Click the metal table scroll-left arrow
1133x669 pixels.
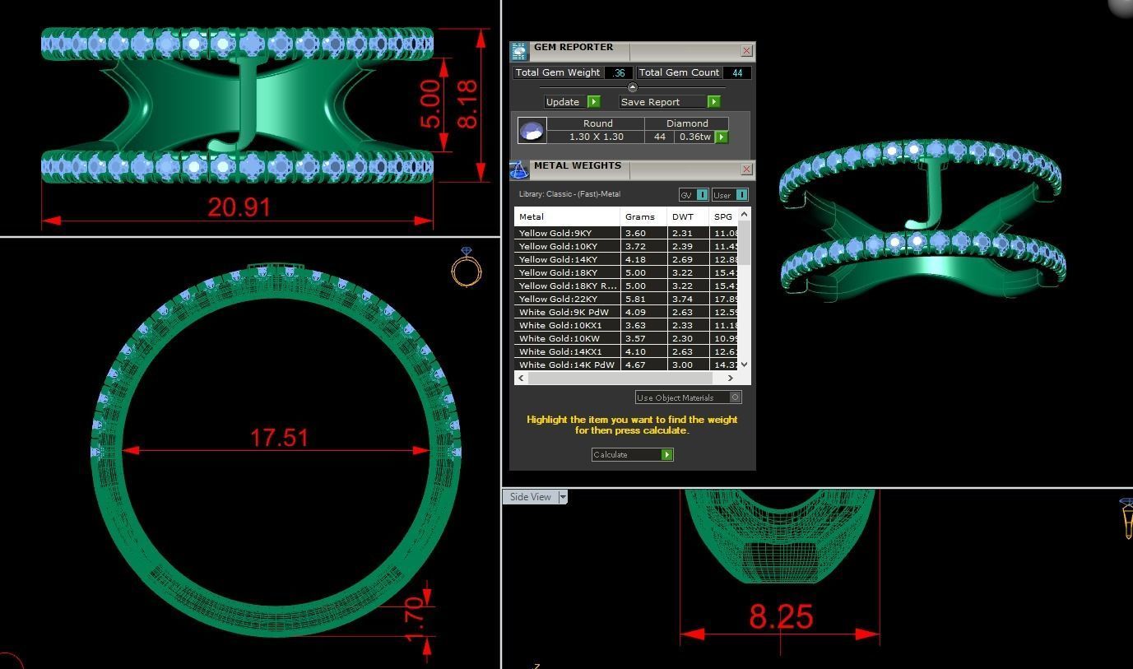[x=520, y=378]
